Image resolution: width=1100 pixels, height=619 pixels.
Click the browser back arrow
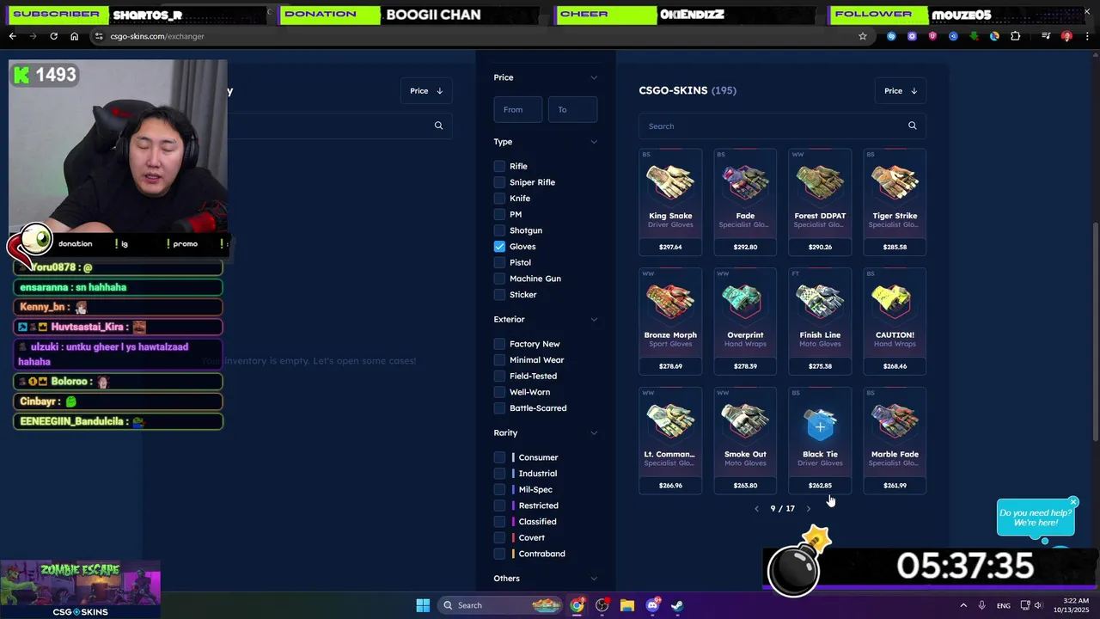(12, 36)
